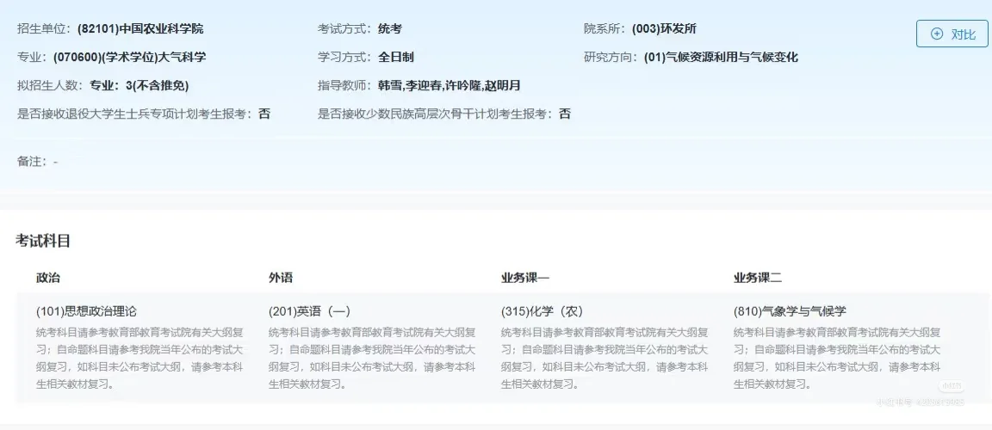
Task: Click the 政治 column header
Action: [x=49, y=278]
